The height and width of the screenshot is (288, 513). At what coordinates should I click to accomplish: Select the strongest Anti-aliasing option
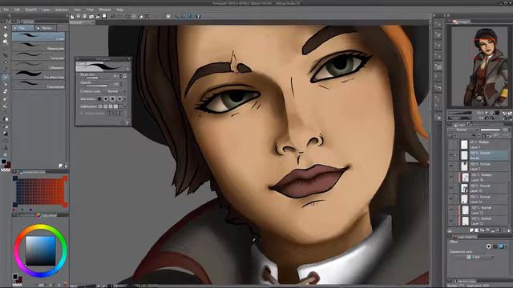point(119,98)
